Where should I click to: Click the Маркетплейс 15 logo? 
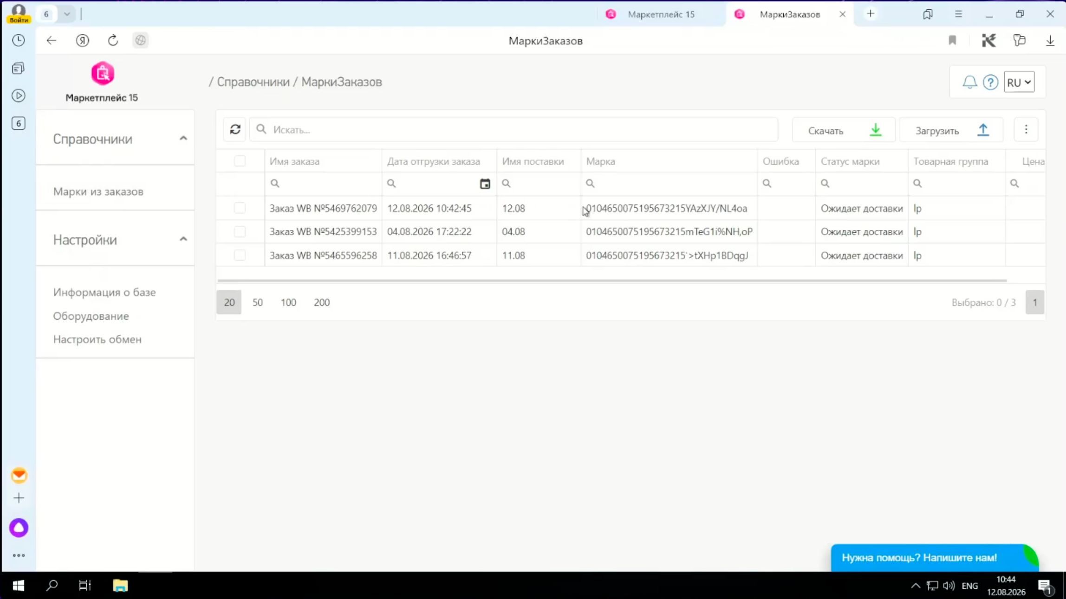[x=103, y=73]
